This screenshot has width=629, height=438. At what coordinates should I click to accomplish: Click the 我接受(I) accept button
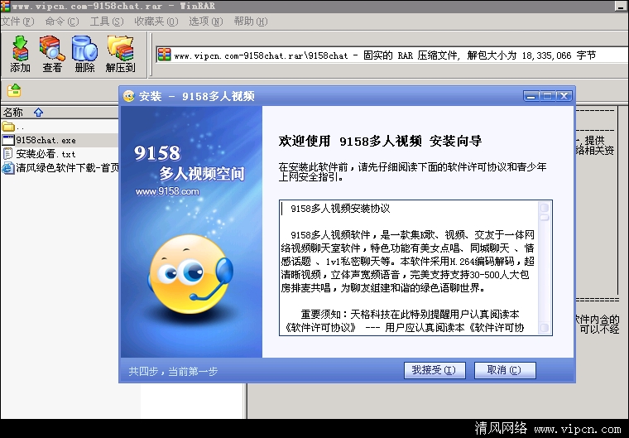coord(435,370)
